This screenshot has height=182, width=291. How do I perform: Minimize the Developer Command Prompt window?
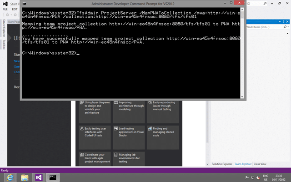point(225,3)
